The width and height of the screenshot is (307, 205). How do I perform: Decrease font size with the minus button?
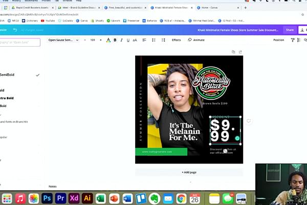coord(85,40)
